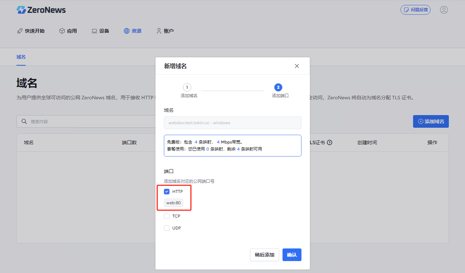
Task: Enable the TCP checkbox
Action: tap(167, 216)
